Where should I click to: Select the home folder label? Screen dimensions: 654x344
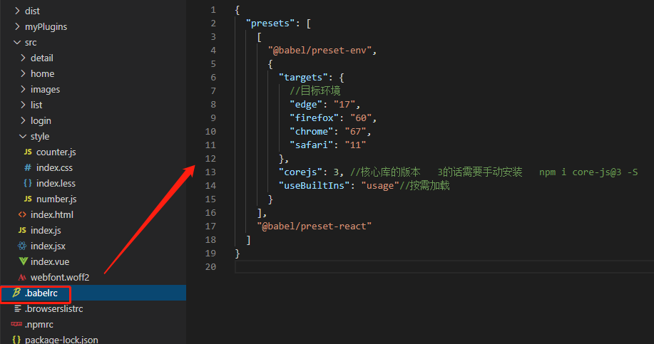[42, 74]
